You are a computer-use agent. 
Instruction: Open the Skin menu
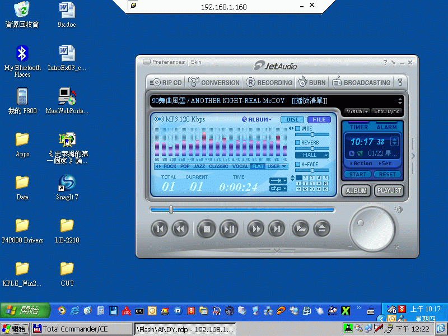[x=195, y=62]
